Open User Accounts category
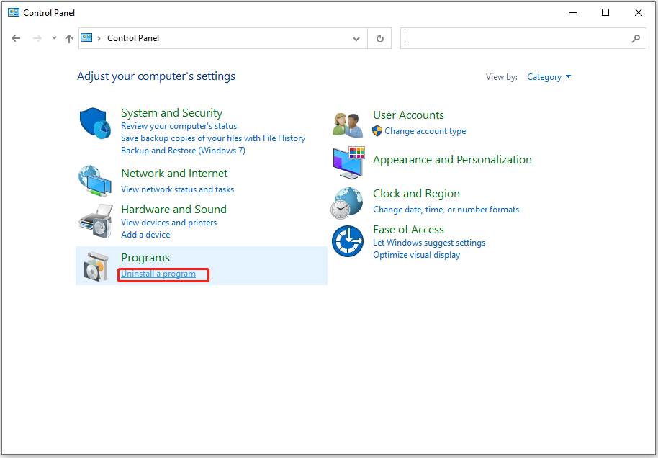Viewport: 658px width, 458px height. pyautogui.click(x=408, y=115)
